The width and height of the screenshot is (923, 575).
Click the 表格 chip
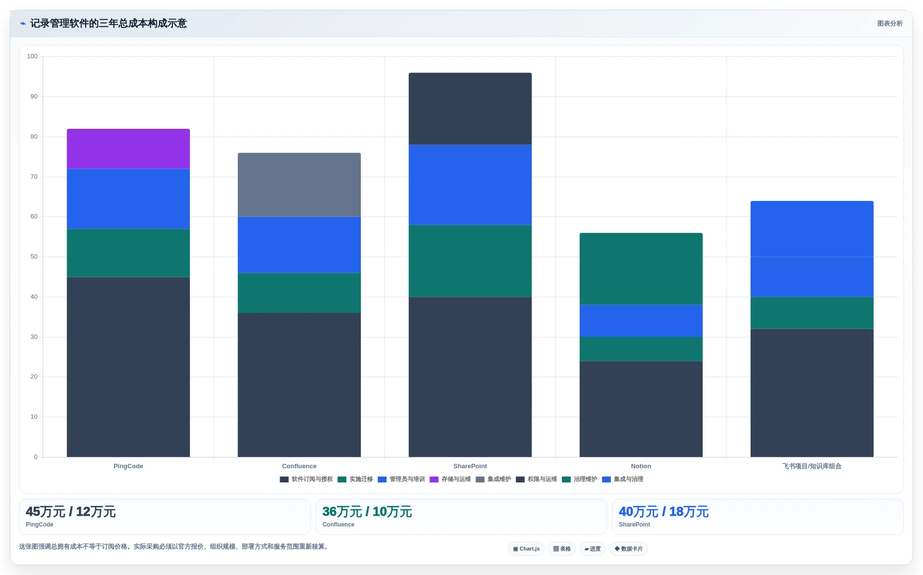coord(562,549)
